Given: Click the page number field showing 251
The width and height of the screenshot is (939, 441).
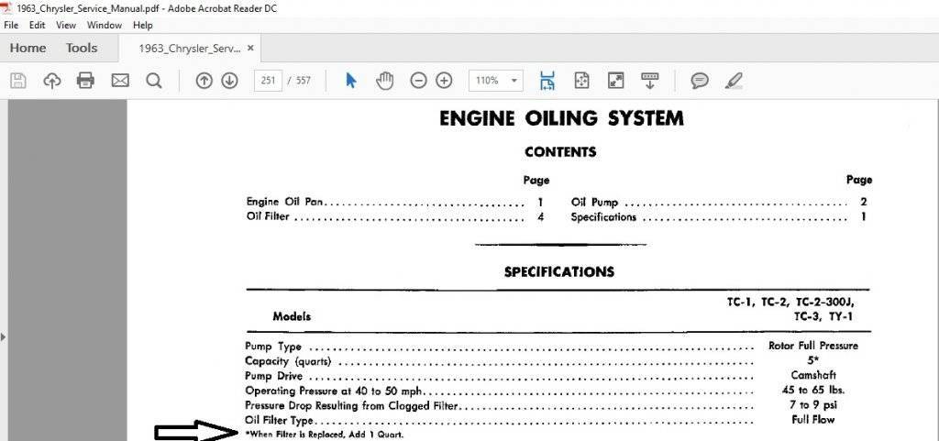Looking at the screenshot, I should [267, 81].
